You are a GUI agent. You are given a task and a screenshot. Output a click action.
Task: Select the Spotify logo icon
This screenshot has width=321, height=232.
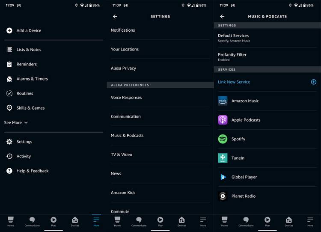click(x=223, y=139)
